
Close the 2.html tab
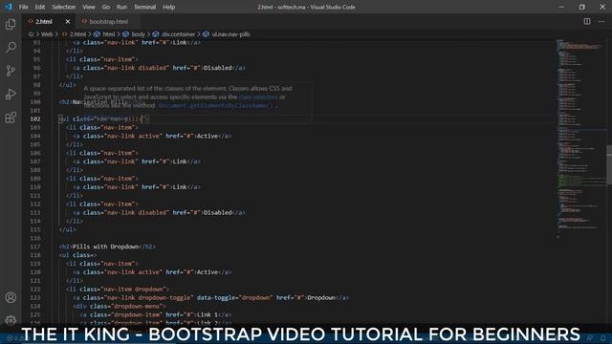(x=68, y=21)
